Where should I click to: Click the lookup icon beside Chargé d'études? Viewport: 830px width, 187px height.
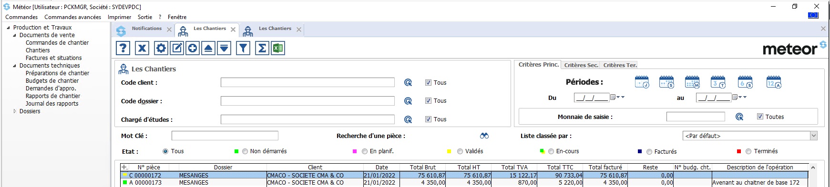click(x=408, y=119)
